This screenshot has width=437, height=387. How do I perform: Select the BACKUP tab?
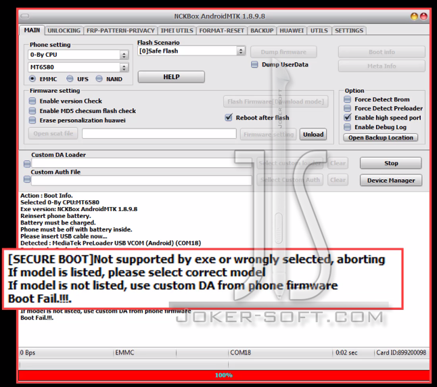coord(262,30)
